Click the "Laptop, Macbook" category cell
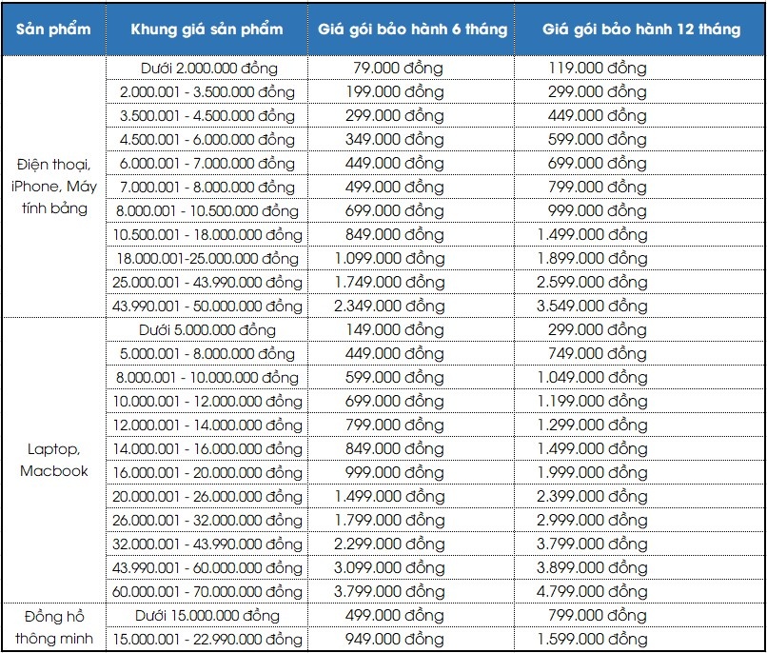Viewport: 767px width, 653px height. coord(53,460)
